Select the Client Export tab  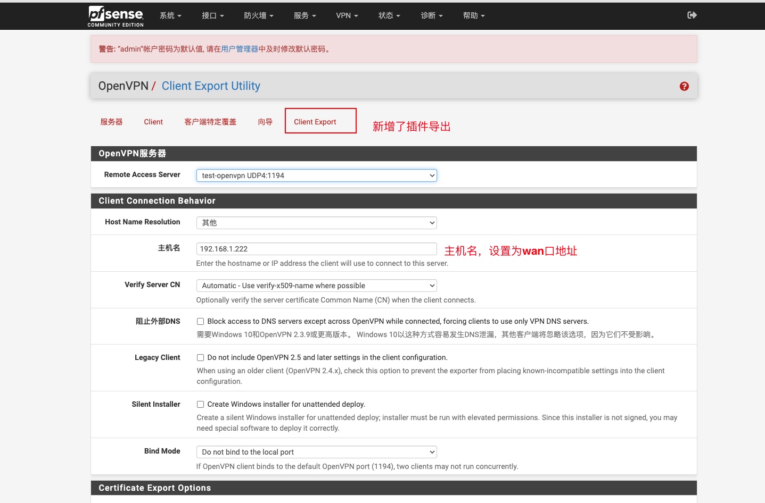315,122
